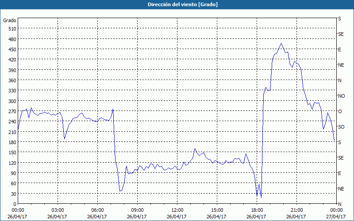Click the 'N' compass label beside 360 gridline
The height and width of the screenshot is (221, 354).
(339, 80)
